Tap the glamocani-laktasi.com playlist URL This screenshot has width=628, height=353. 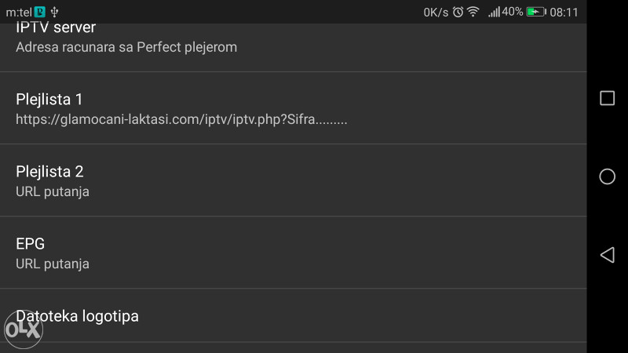(x=181, y=119)
